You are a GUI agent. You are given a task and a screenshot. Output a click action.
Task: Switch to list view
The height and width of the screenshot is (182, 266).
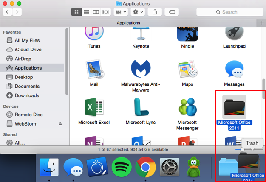pyautogui.click(x=86, y=12)
